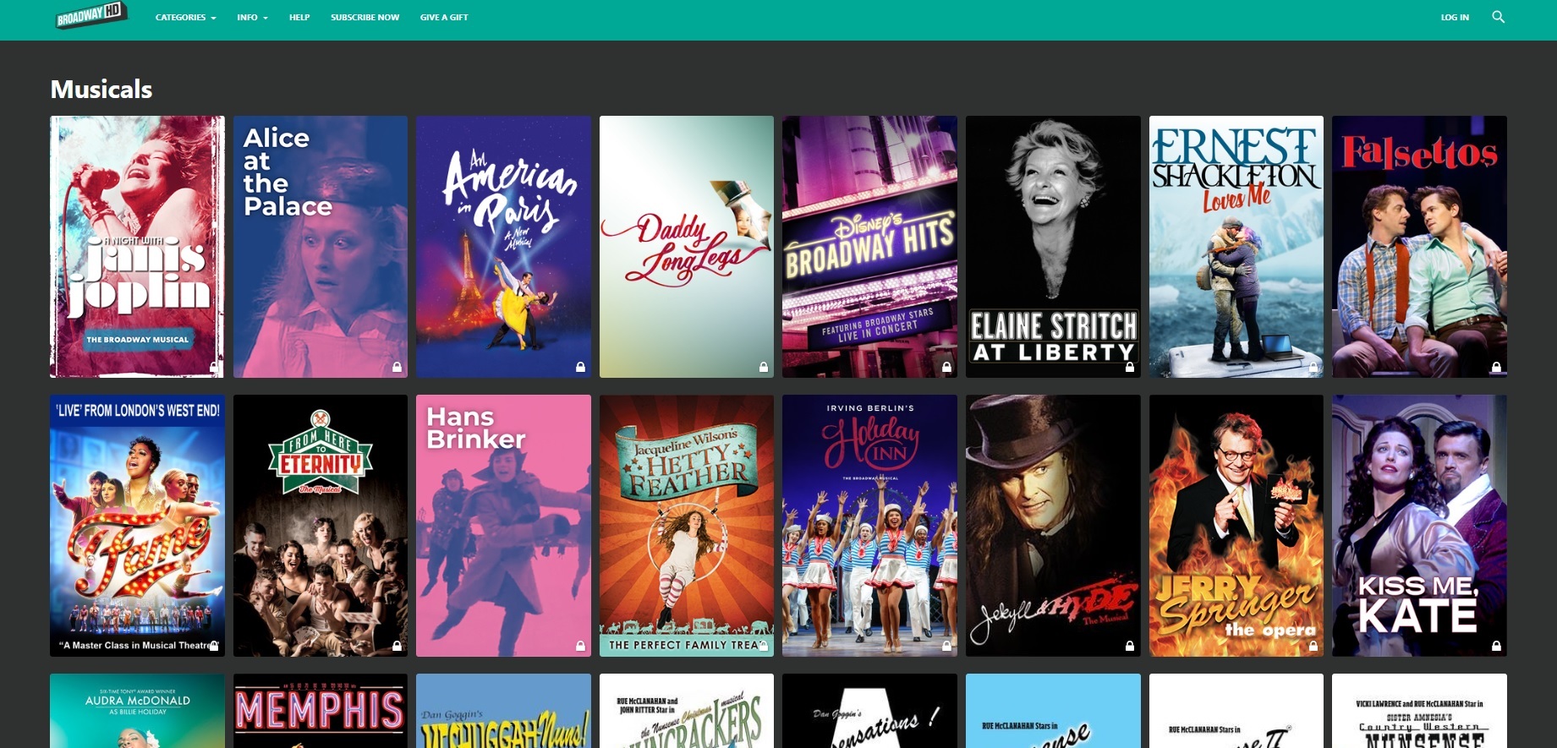Image resolution: width=1557 pixels, height=748 pixels.
Task: Select the Daddy Long Legs poster
Action: (687, 247)
